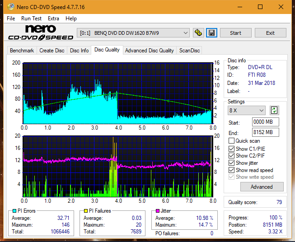Click the disc Type value DVD+R DL
The image size is (295, 242).
point(260,67)
